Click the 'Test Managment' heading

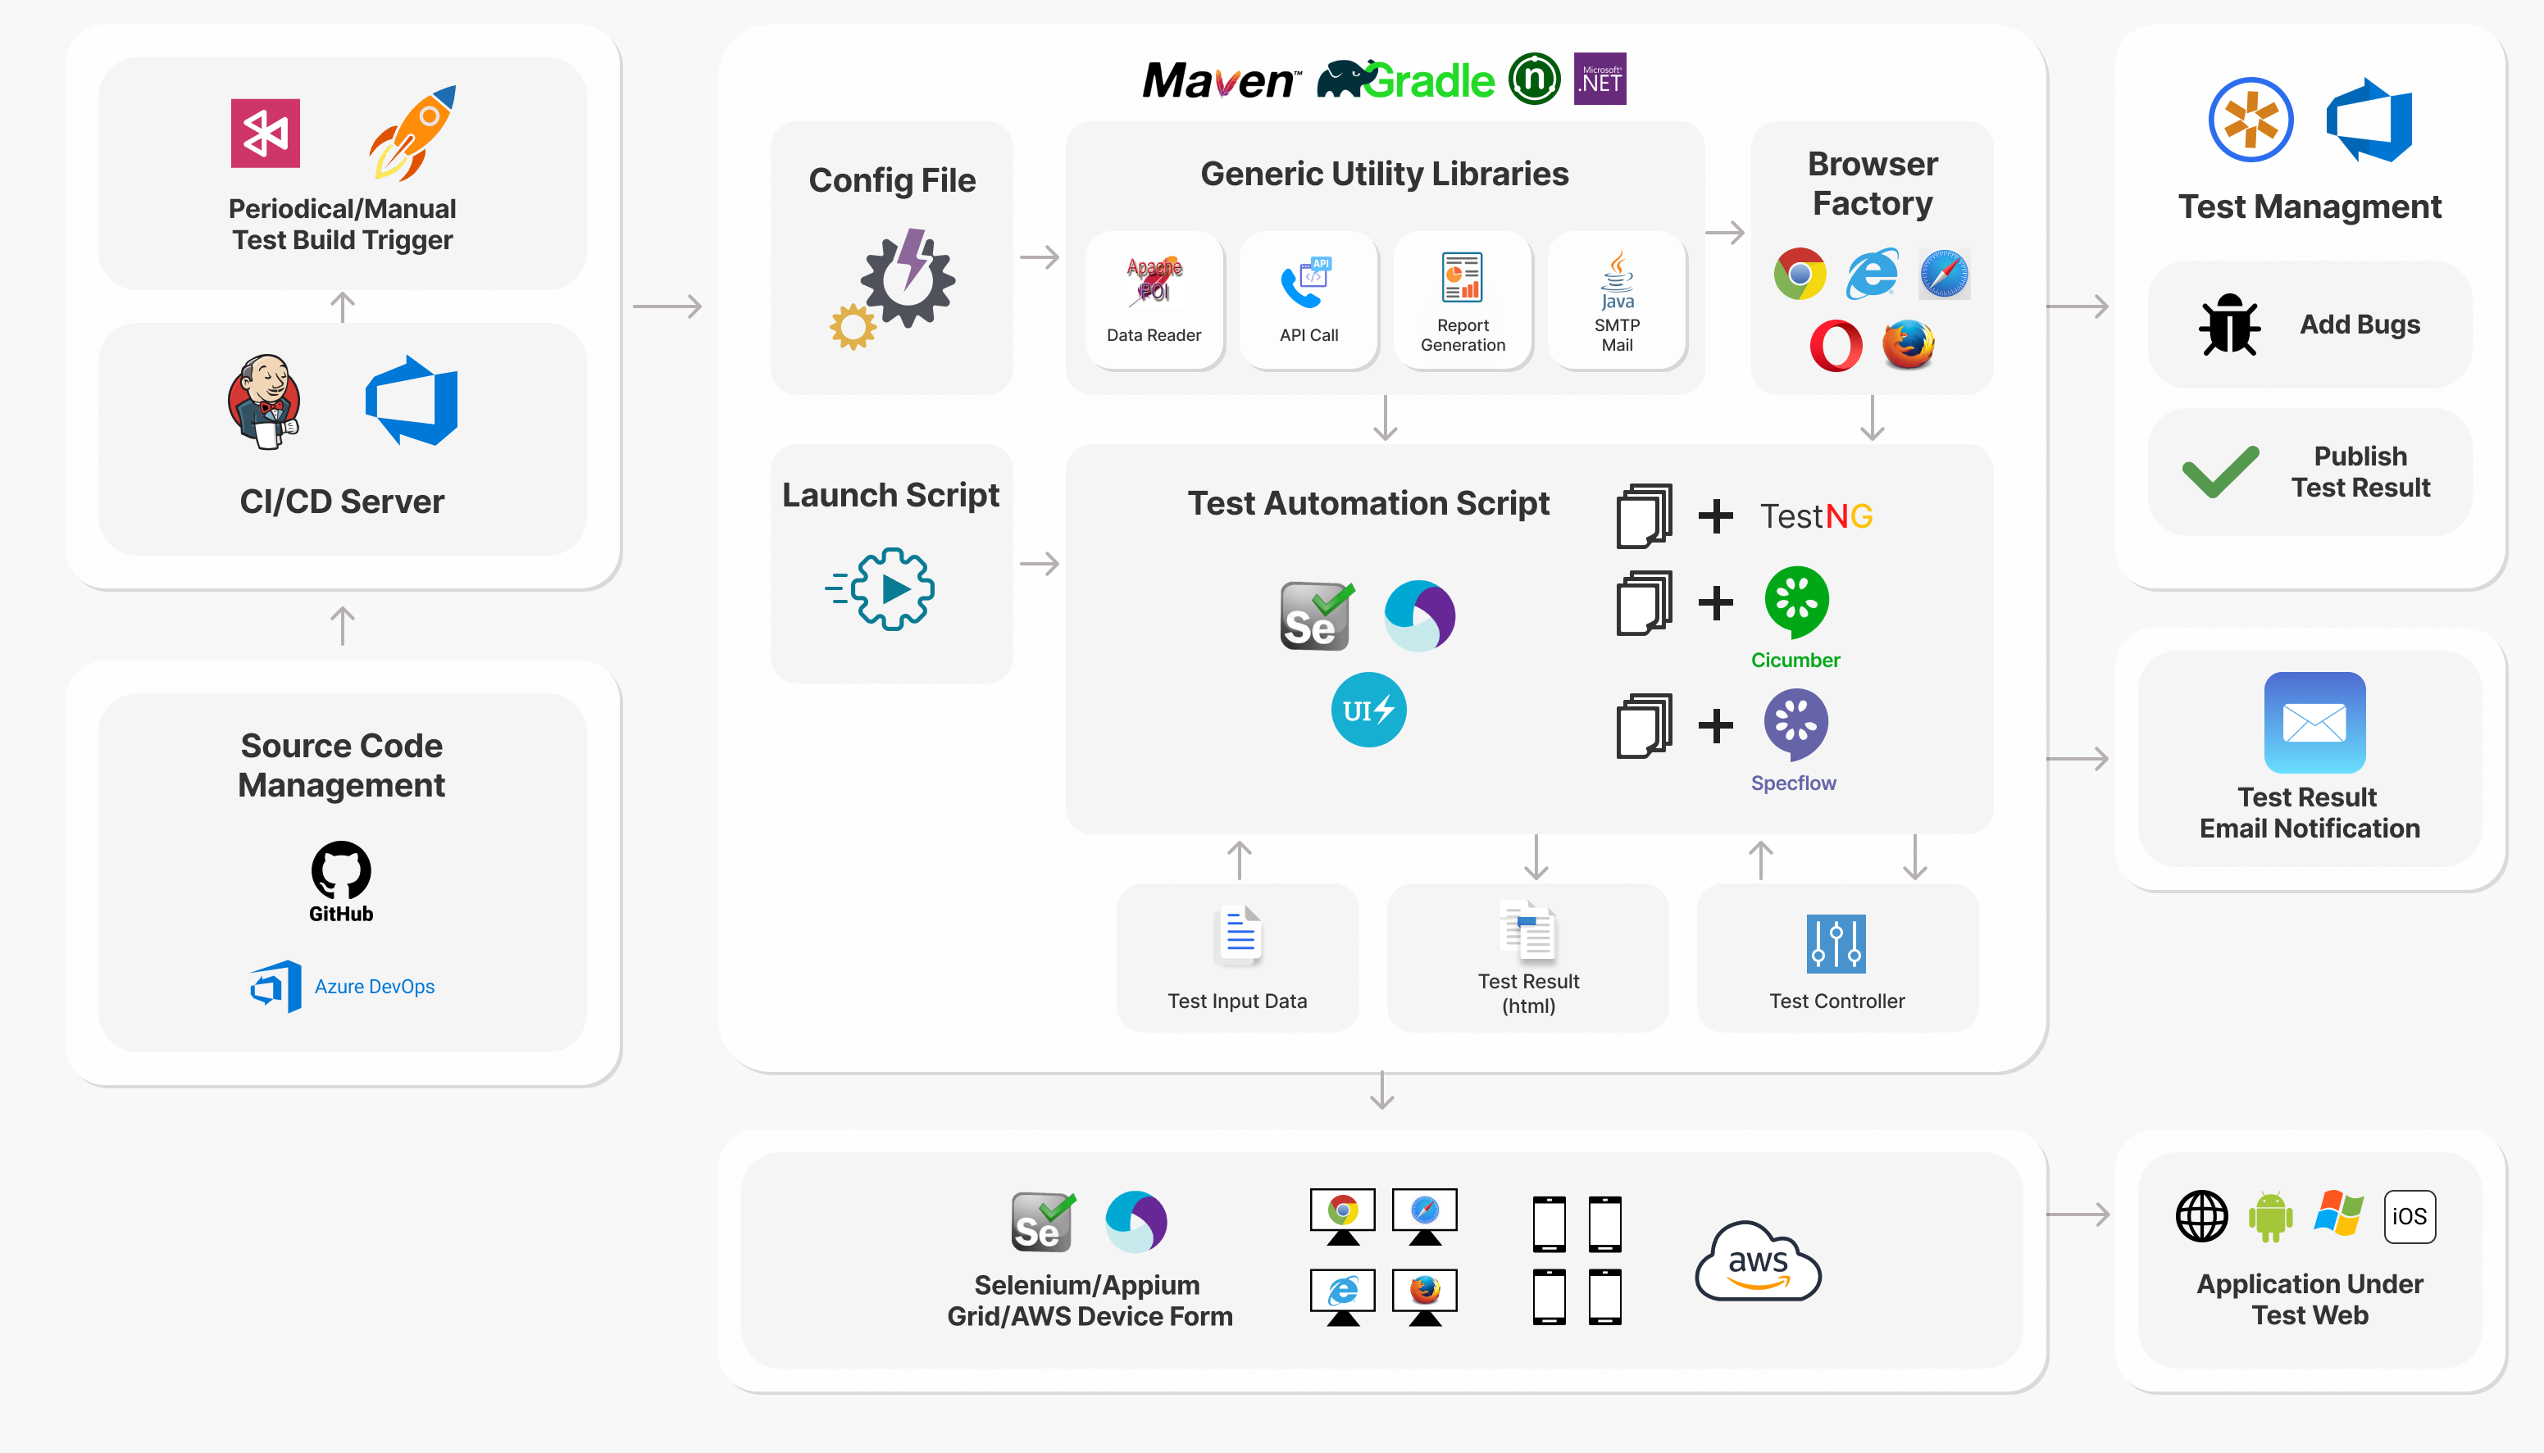coord(2310,207)
